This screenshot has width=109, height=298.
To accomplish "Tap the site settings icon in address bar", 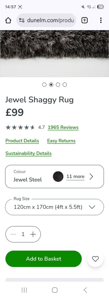I will [22, 20].
